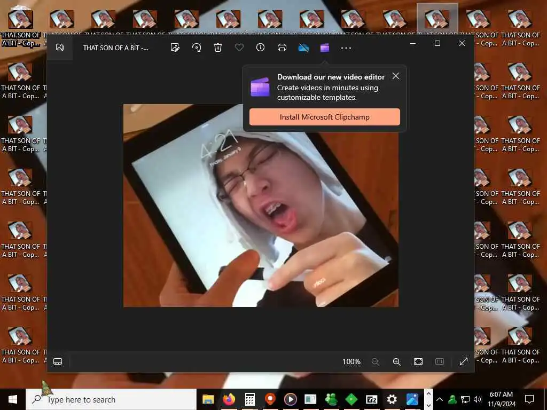Image resolution: width=547 pixels, height=410 pixels.
Task: Launch Firefox from the taskbar
Action: (229, 399)
